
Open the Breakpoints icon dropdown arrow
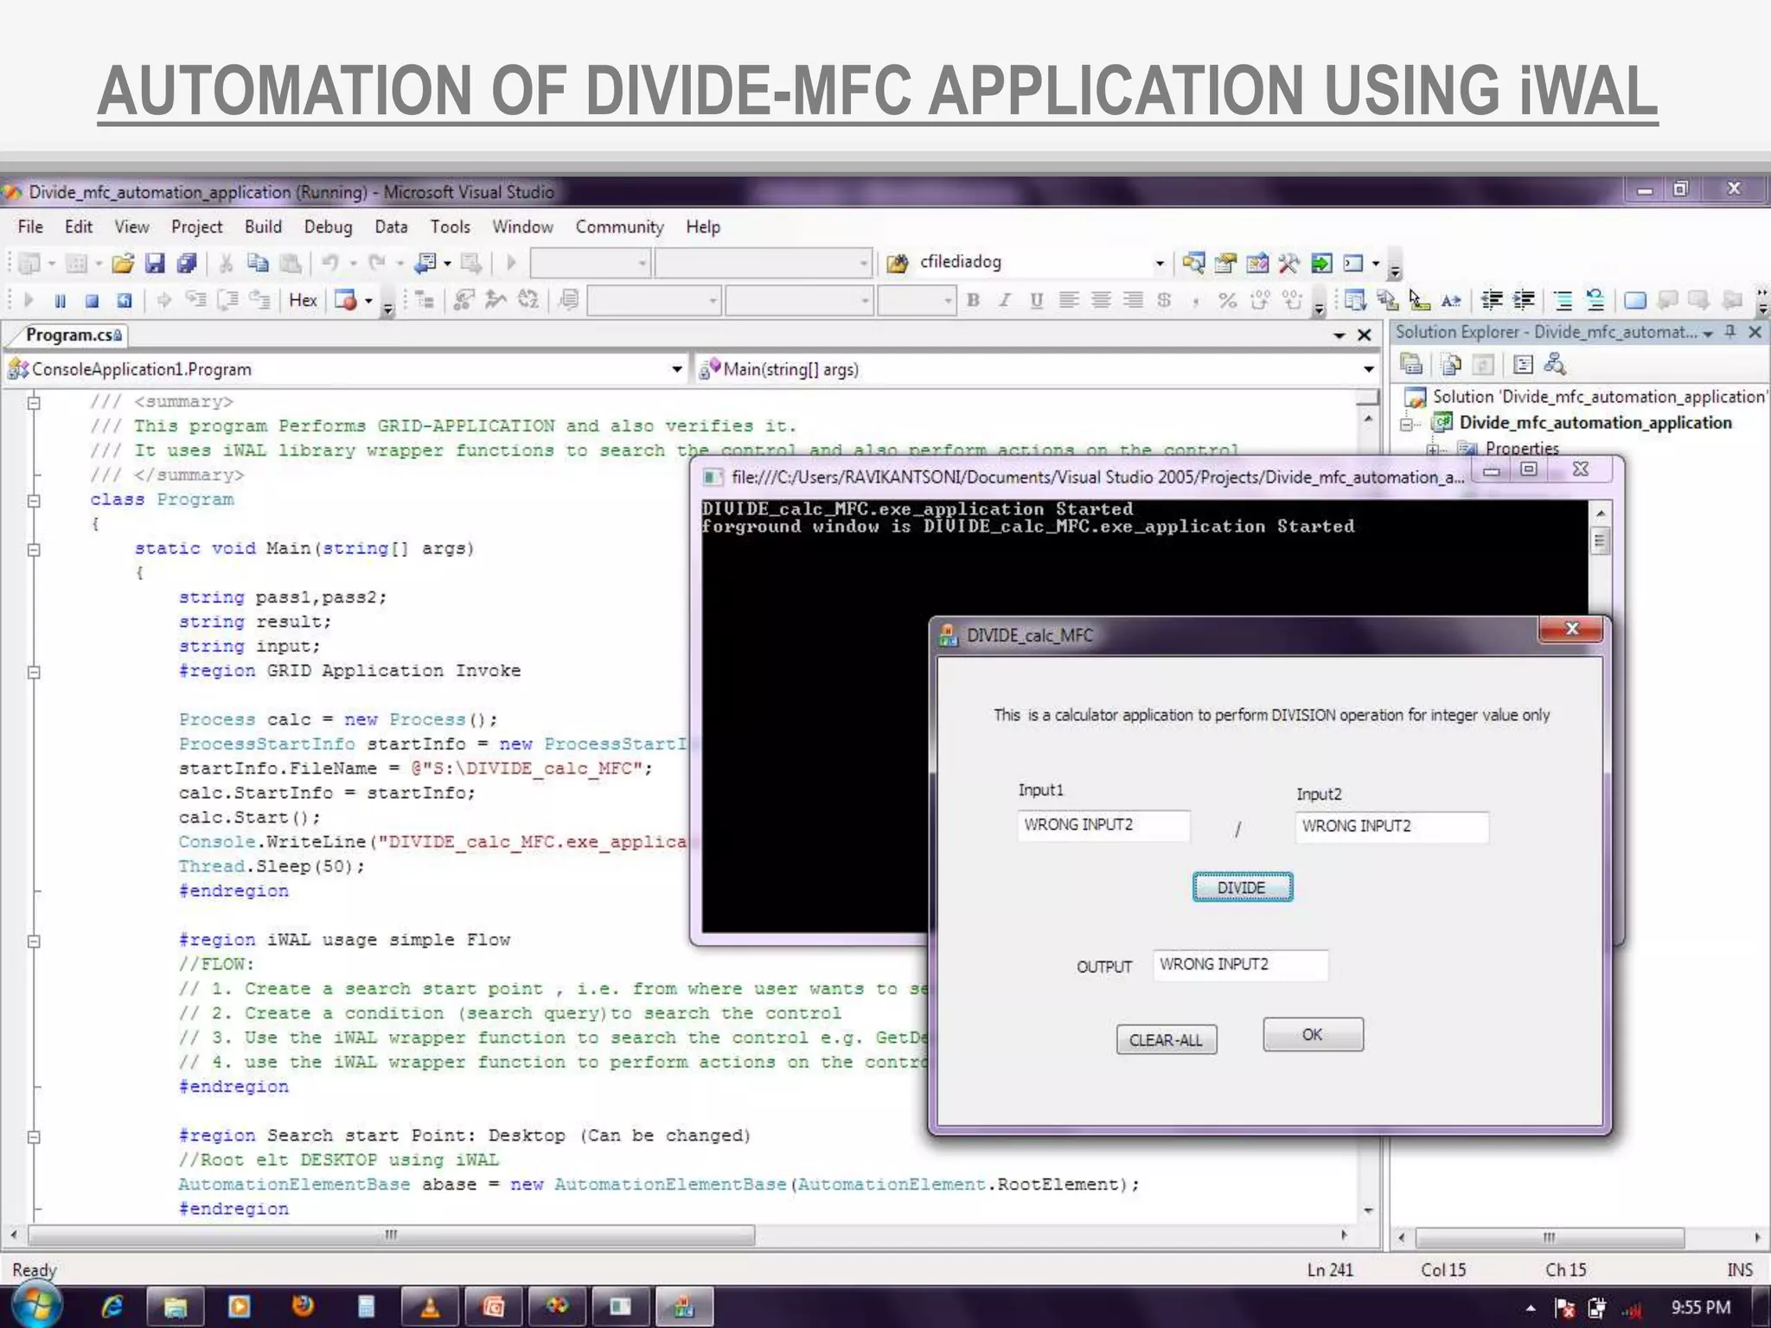(x=368, y=301)
